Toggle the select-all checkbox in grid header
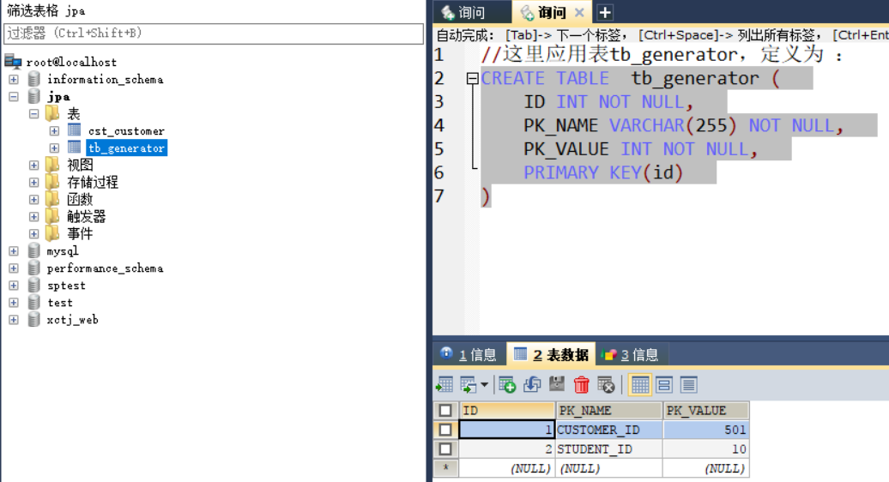889x482 pixels. point(445,411)
